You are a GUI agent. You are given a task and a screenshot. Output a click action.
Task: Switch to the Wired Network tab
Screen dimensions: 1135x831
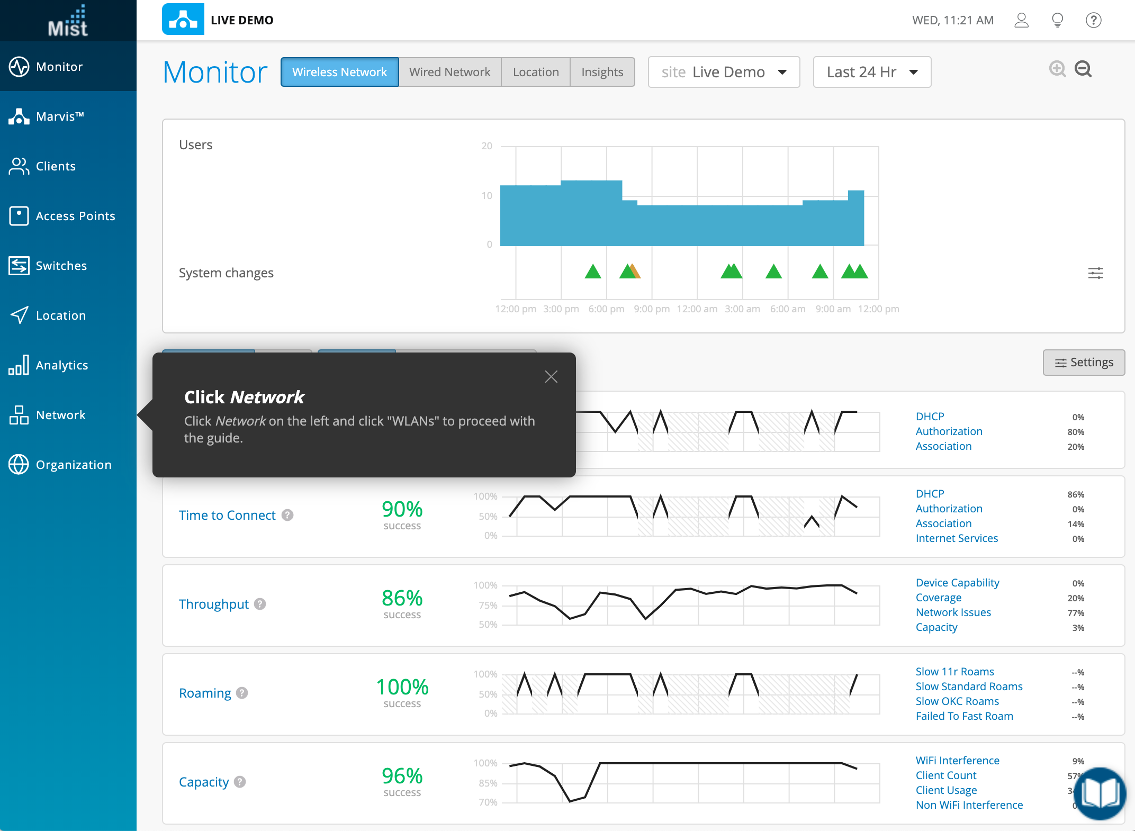point(449,72)
